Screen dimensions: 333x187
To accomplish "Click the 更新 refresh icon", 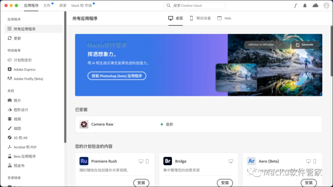I will pos(10,38).
